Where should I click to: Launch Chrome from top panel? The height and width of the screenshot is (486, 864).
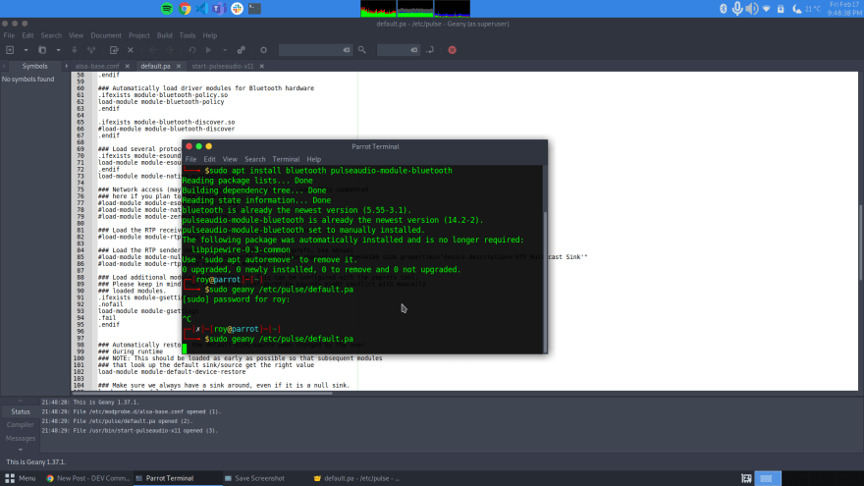click(185, 8)
